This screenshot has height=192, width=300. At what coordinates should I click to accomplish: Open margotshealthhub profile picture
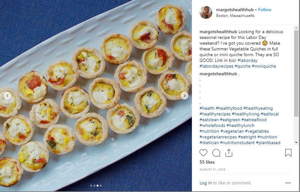[x=206, y=12]
